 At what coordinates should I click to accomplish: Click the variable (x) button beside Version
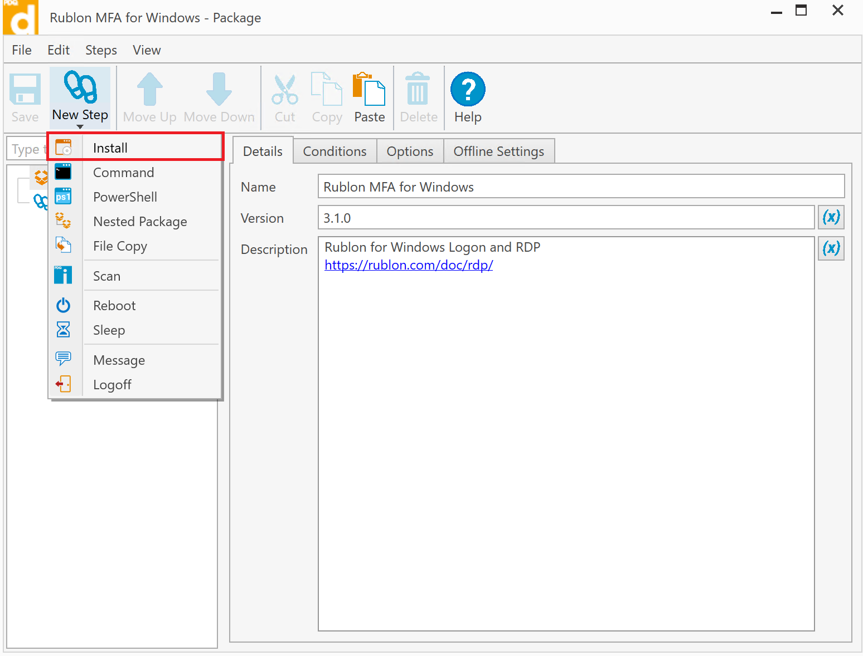831,217
